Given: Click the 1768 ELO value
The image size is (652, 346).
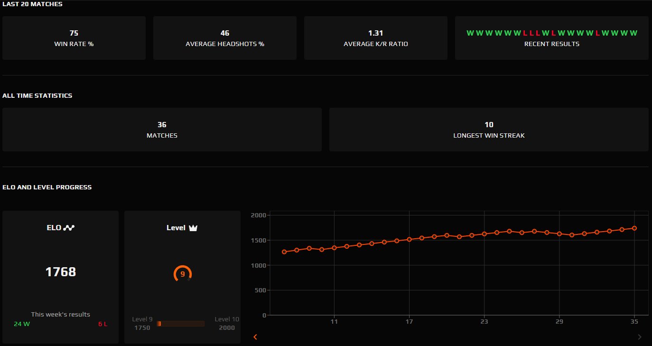Looking at the screenshot, I should tap(61, 272).
